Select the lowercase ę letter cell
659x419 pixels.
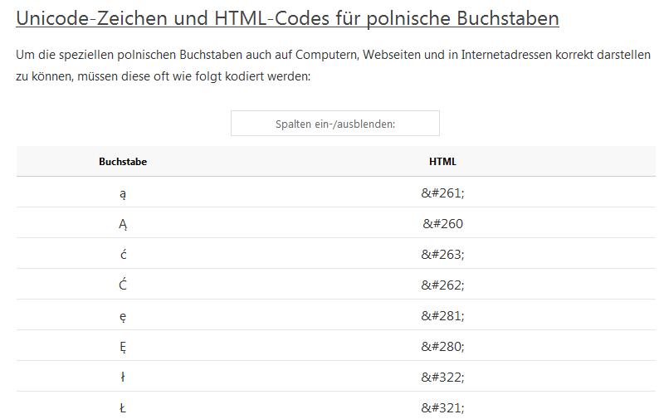[x=123, y=315]
